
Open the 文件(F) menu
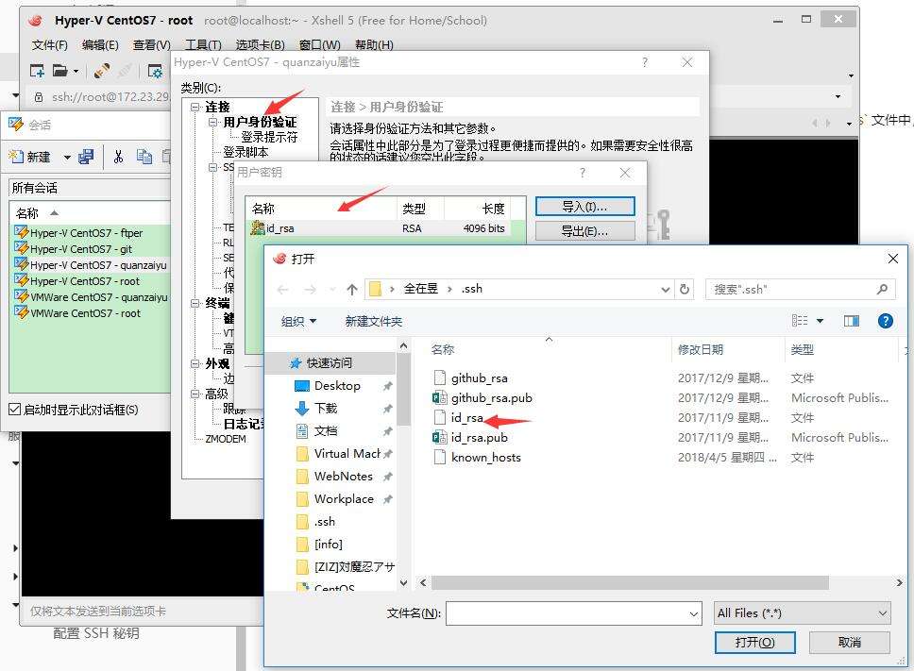[x=49, y=45]
